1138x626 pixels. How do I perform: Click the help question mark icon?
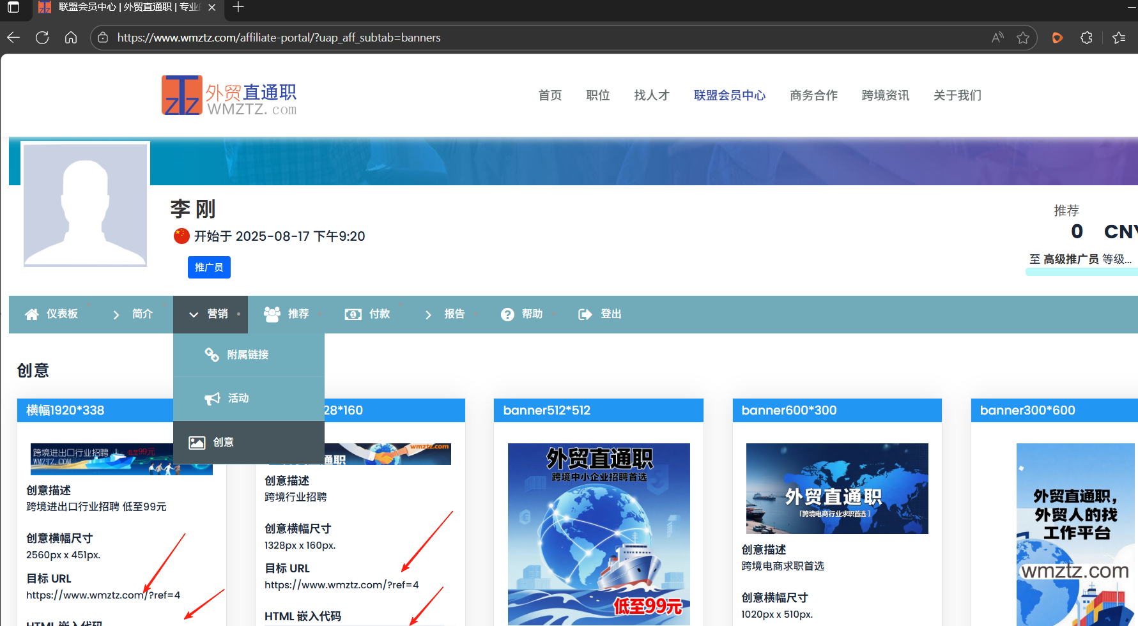(x=507, y=314)
